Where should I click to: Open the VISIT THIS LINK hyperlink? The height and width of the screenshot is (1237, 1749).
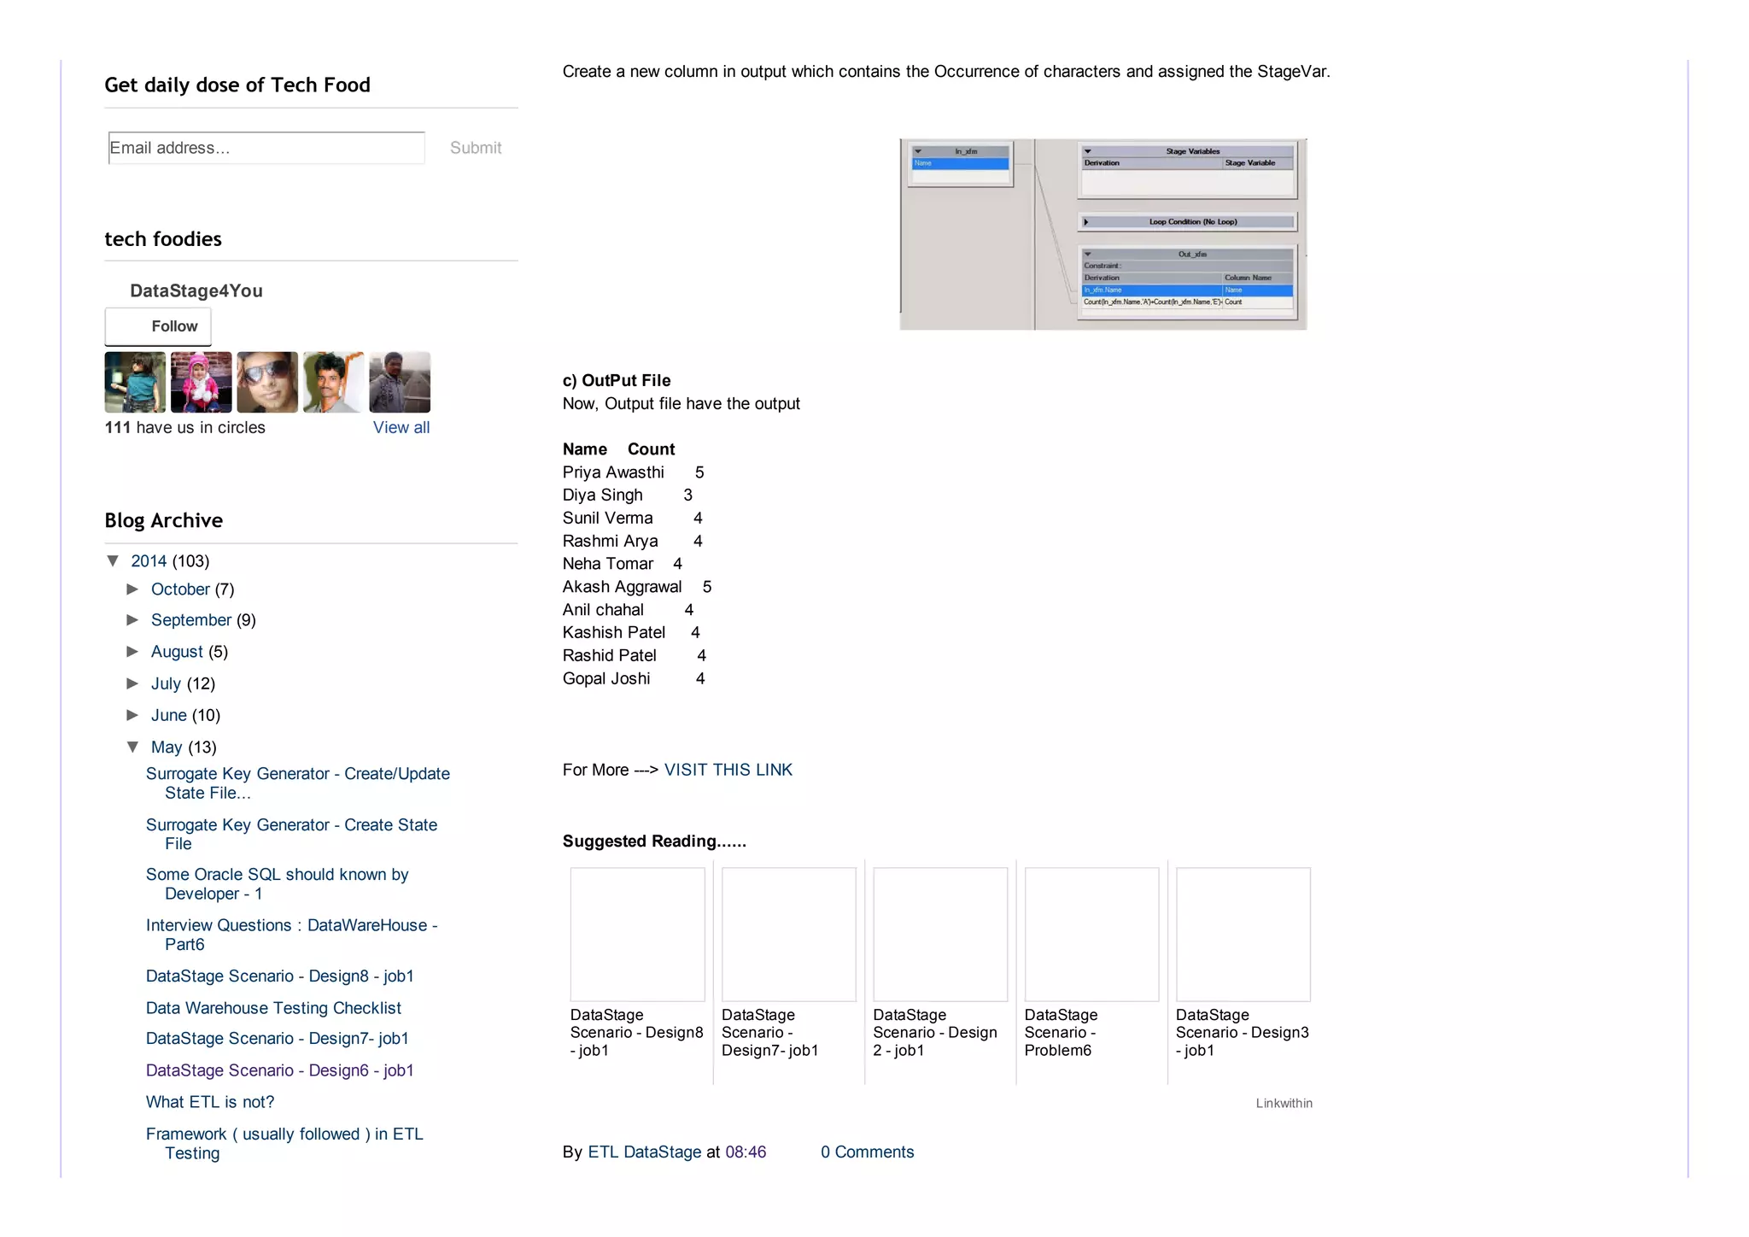tap(728, 770)
